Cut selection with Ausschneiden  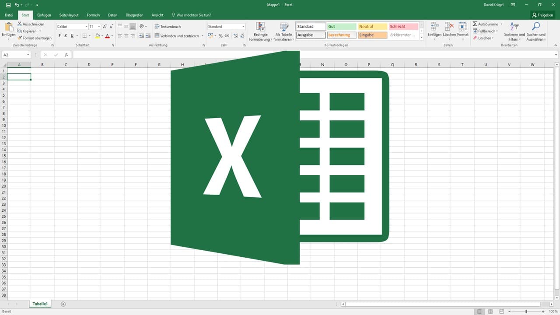tap(31, 24)
